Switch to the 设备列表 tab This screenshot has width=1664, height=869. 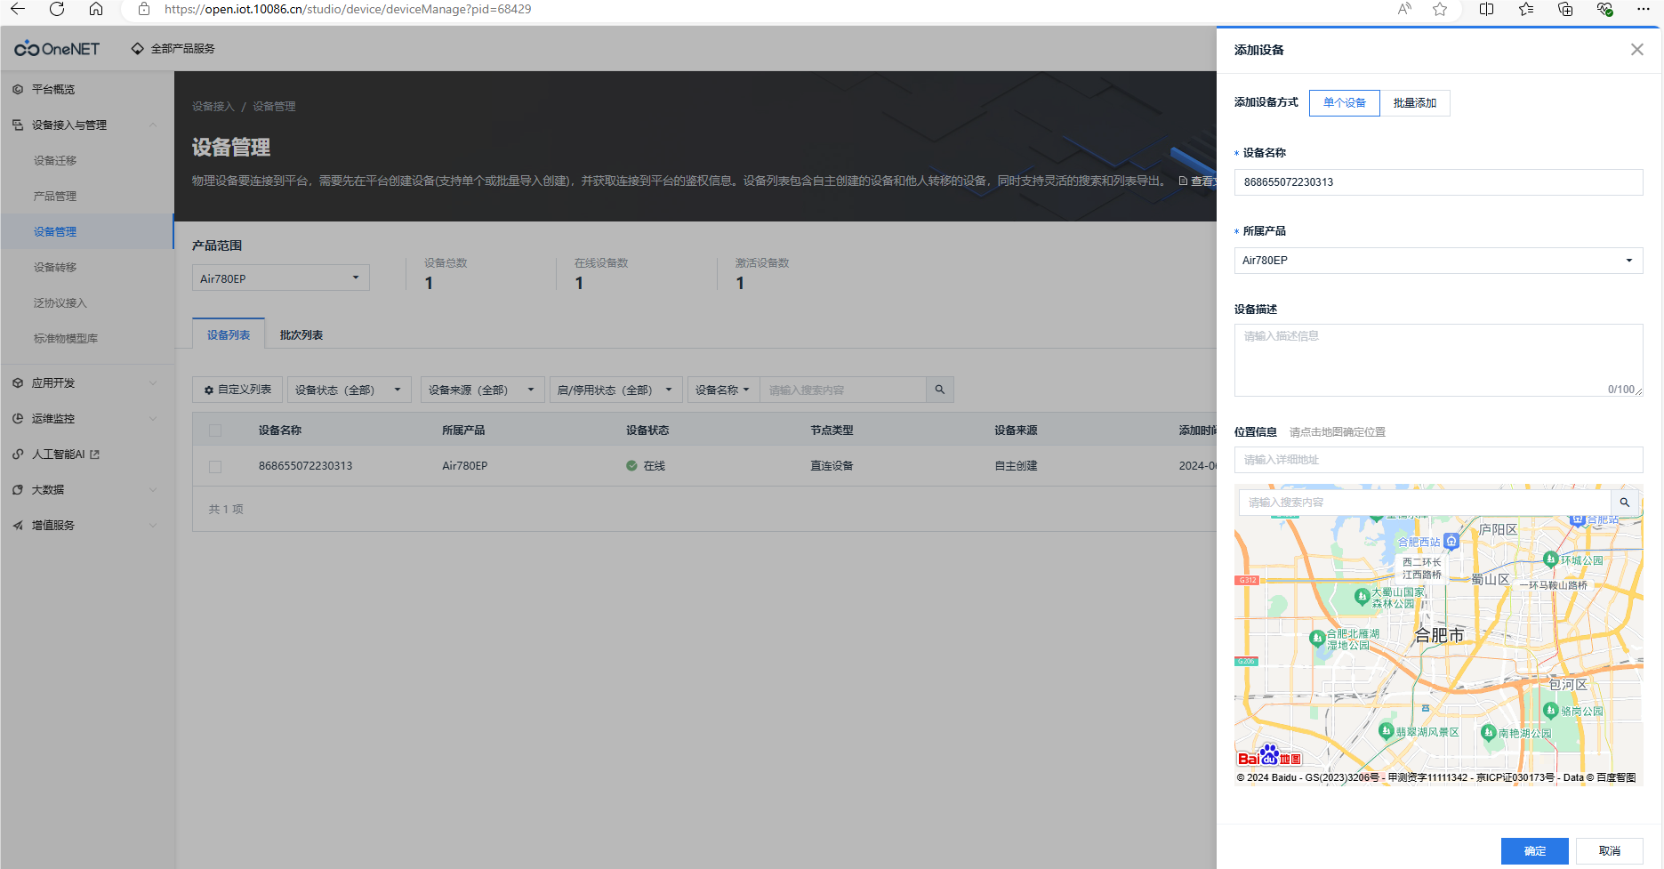pyautogui.click(x=229, y=335)
